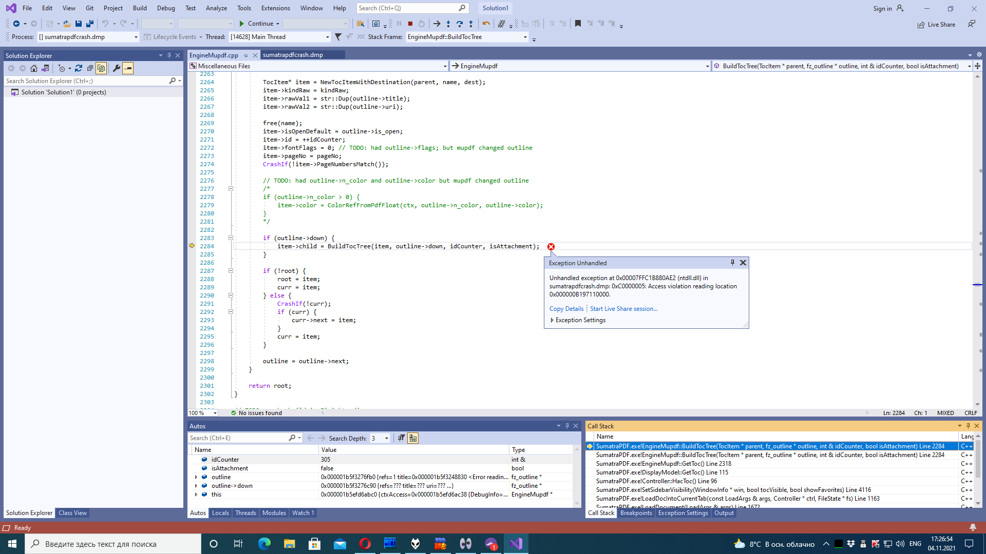Open the Thread dropdown showing Main Thread
The height and width of the screenshot is (554, 986).
pos(327,36)
